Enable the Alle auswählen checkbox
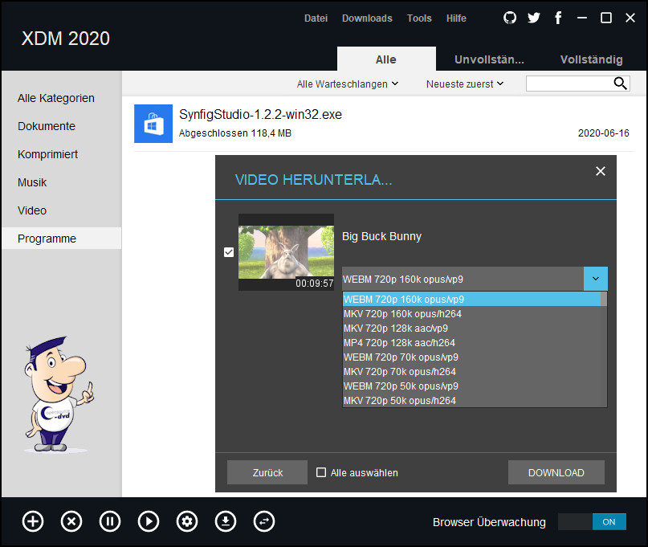The width and height of the screenshot is (648, 547). pos(322,472)
